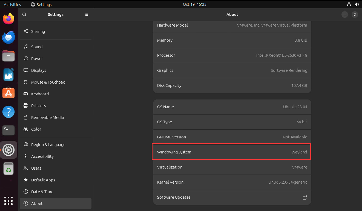
Task: Restore down the Settings window
Action: (355, 15)
